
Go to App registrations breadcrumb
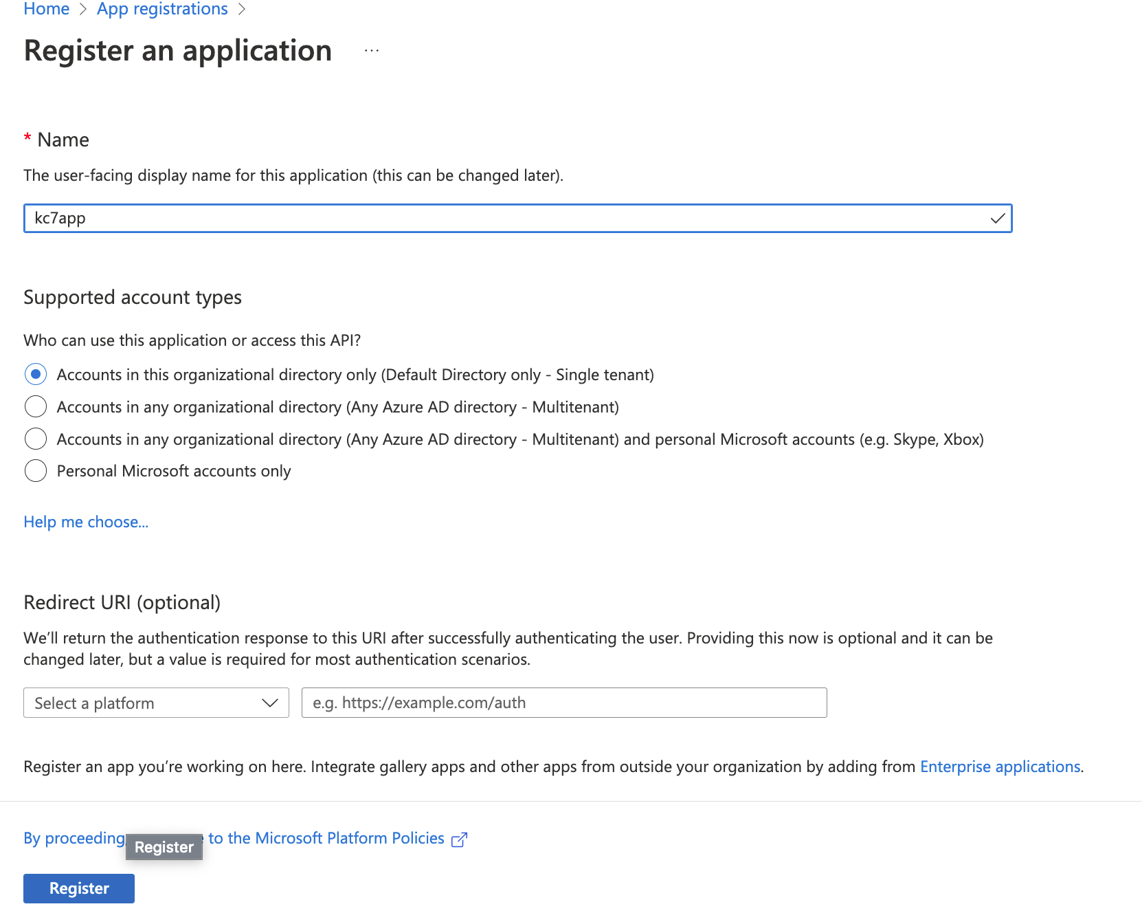tap(162, 9)
